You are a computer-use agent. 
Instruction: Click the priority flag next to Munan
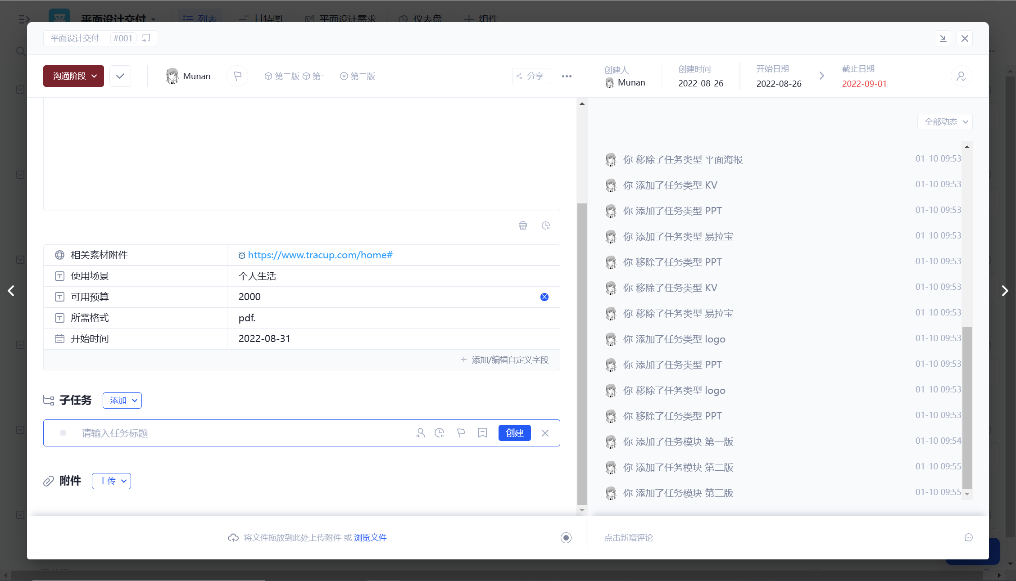tap(237, 76)
